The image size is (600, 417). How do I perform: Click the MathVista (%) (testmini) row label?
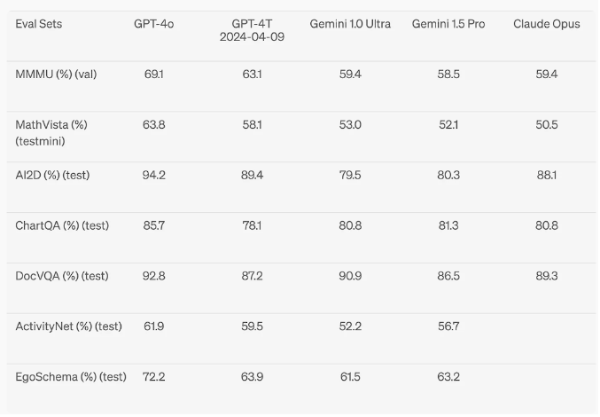point(51,132)
